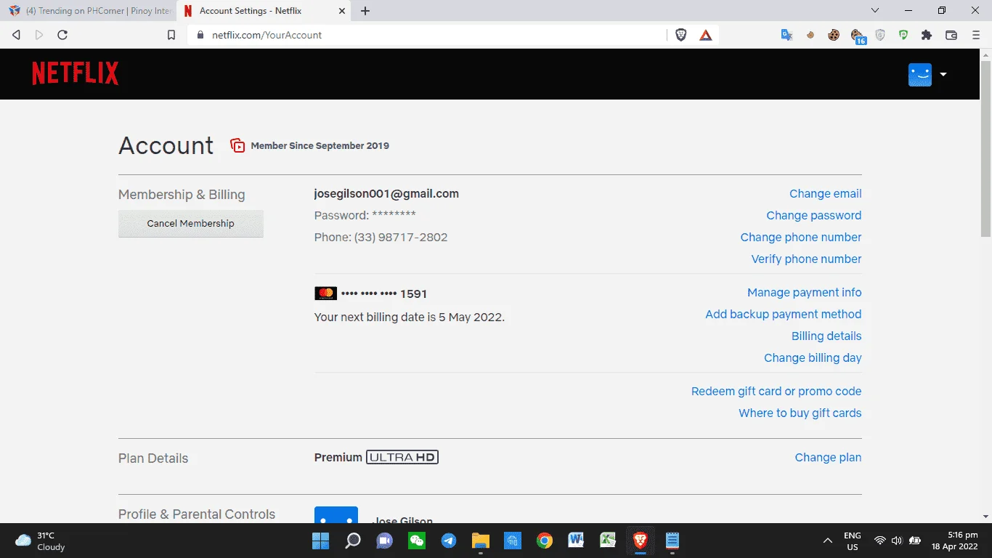The width and height of the screenshot is (992, 558).
Task: Open the Brave hamburger menu
Action: (976, 35)
